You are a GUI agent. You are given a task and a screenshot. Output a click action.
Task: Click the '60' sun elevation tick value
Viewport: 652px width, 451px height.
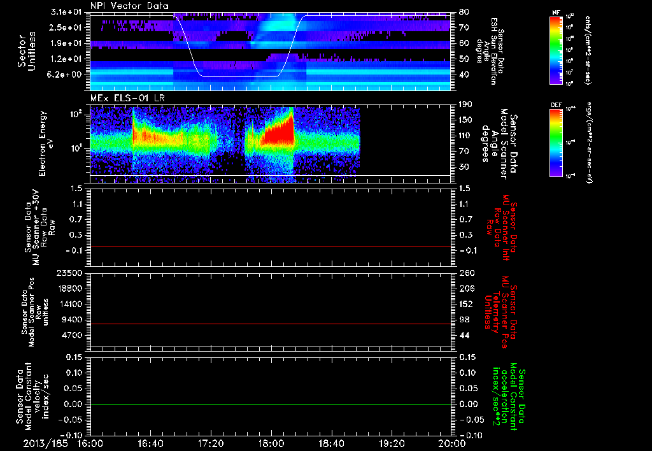464,43
